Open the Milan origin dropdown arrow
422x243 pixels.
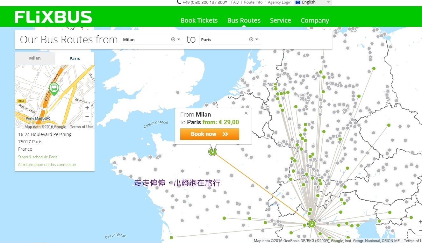[179, 39]
